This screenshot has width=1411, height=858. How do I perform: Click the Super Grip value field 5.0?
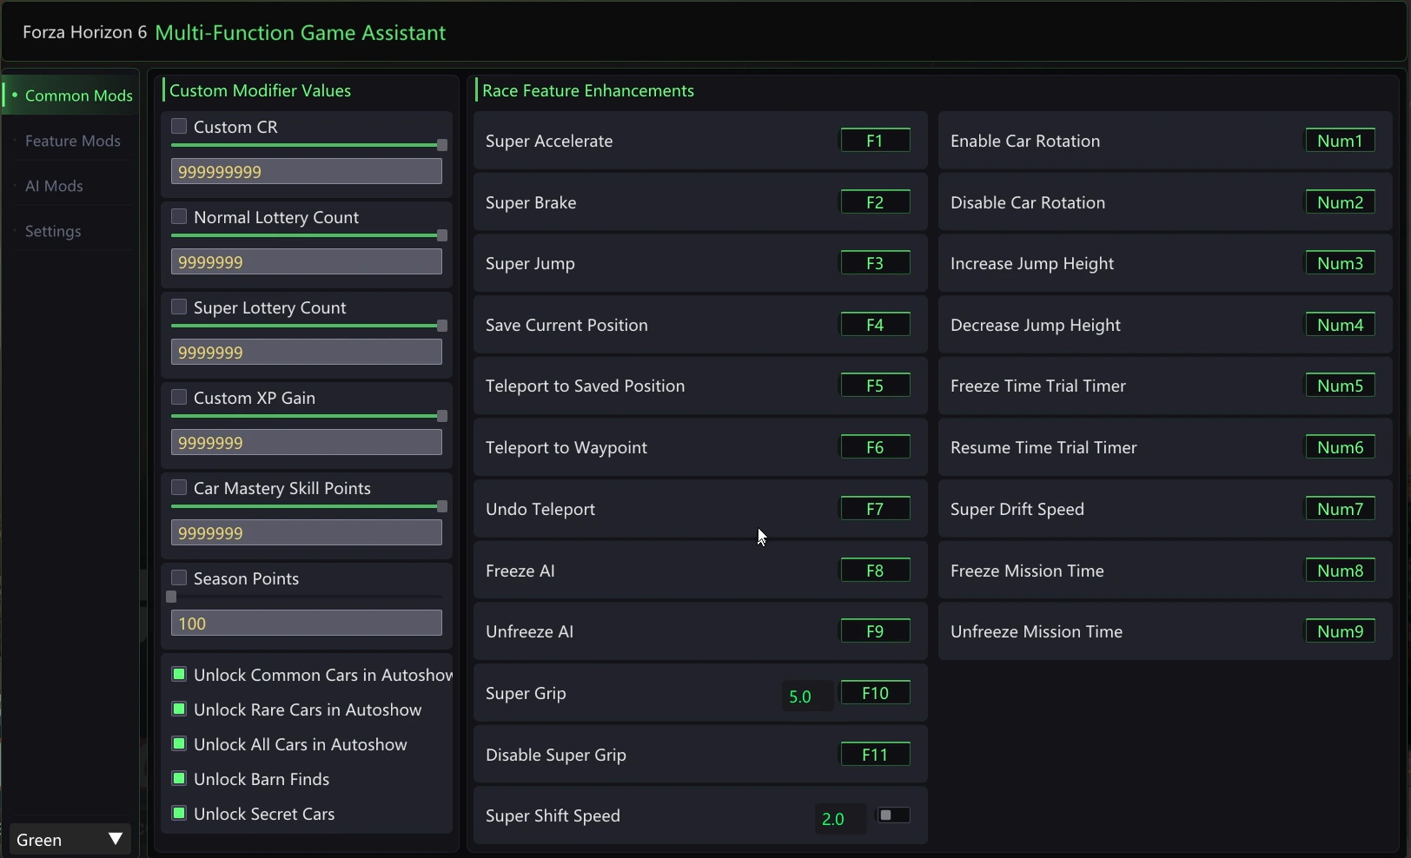click(x=807, y=696)
